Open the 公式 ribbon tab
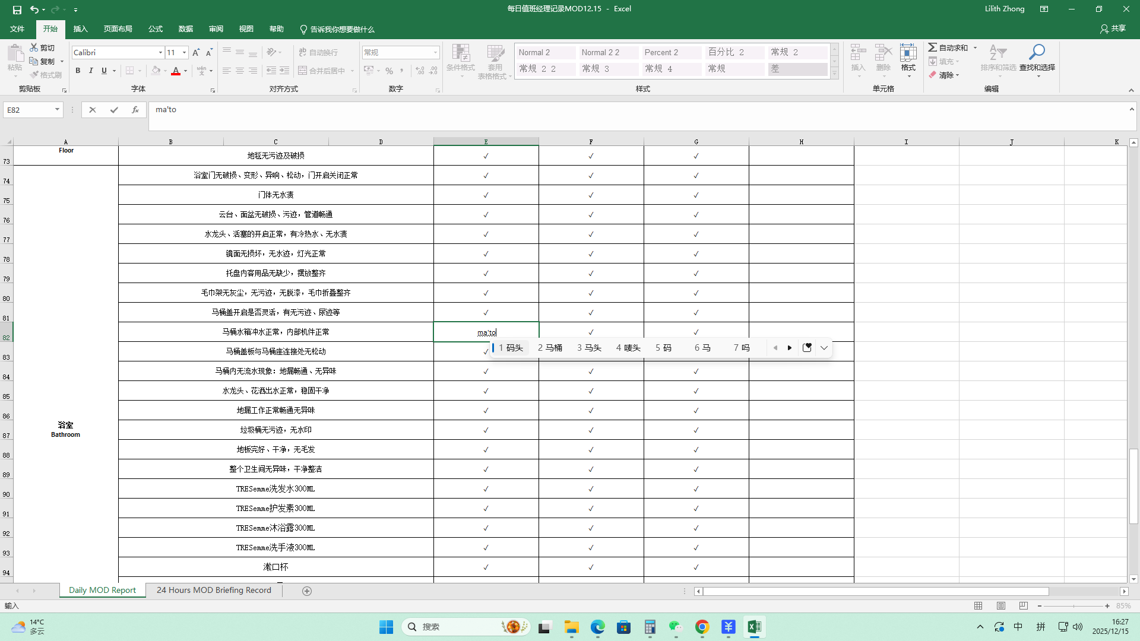The image size is (1140, 641). click(156, 29)
